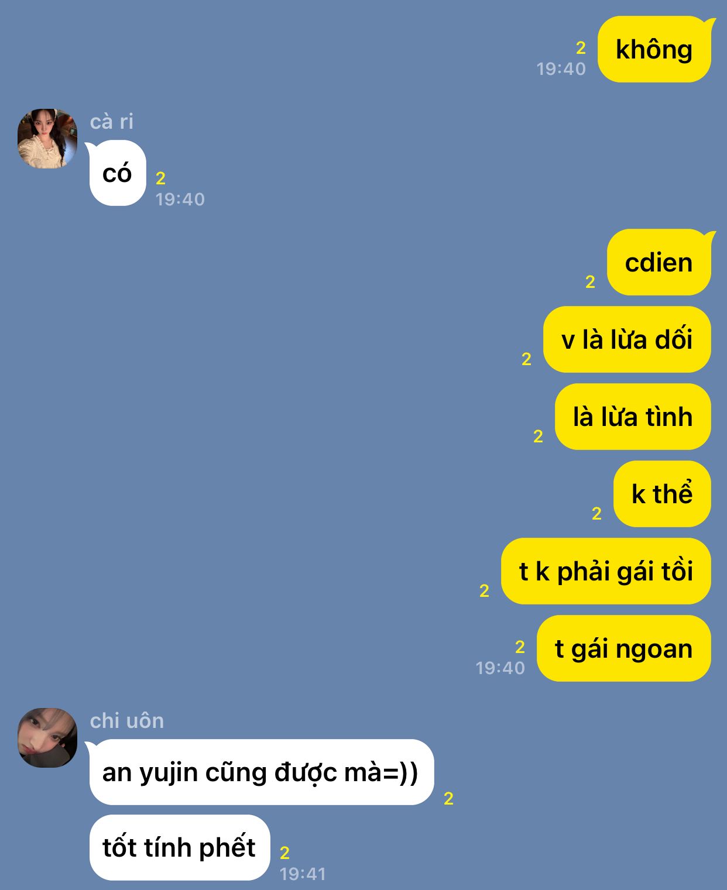Screen dimensions: 727x890
Task: Tap the sender name cà ri
Action: point(112,122)
